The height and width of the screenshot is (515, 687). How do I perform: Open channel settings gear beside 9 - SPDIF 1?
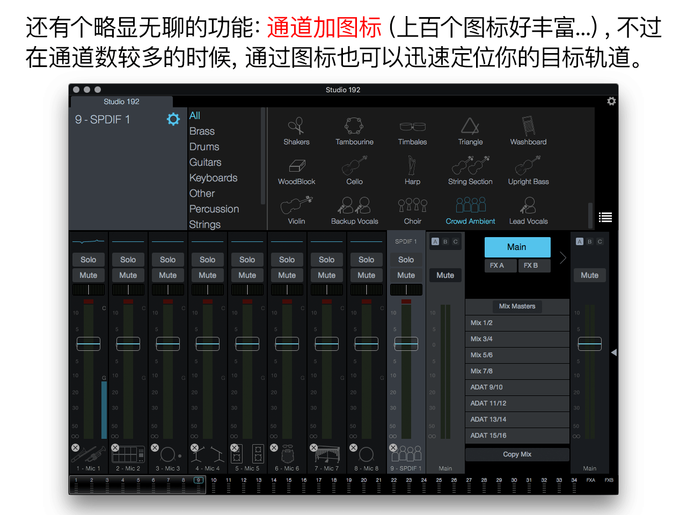pyautogui.click(x=173, y=119)
